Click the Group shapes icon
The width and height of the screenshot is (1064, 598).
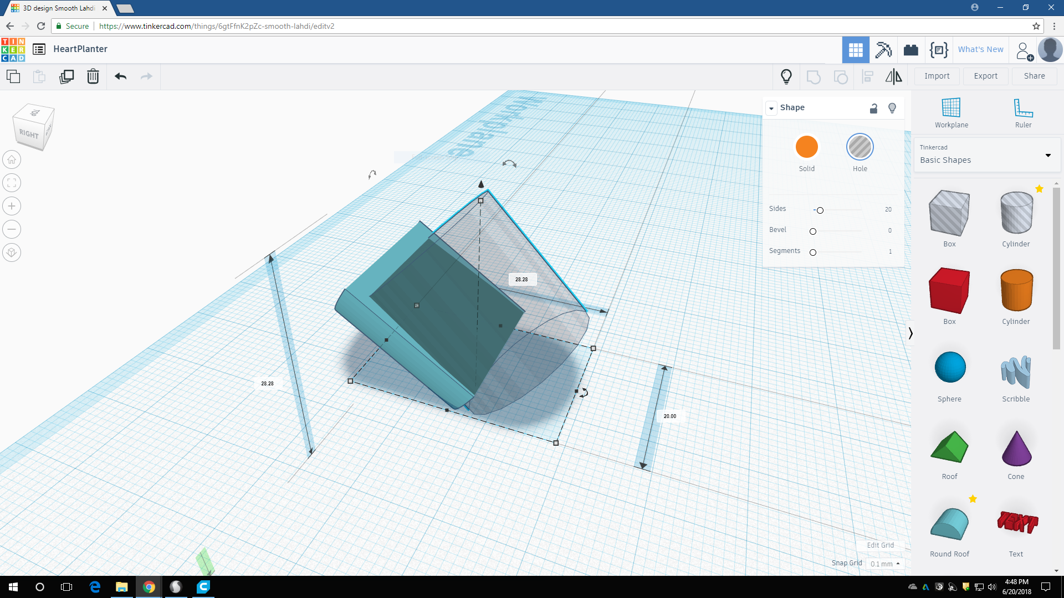click(814, 76)
